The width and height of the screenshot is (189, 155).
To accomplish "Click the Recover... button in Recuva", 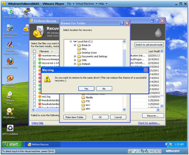I will pos(153,116).
